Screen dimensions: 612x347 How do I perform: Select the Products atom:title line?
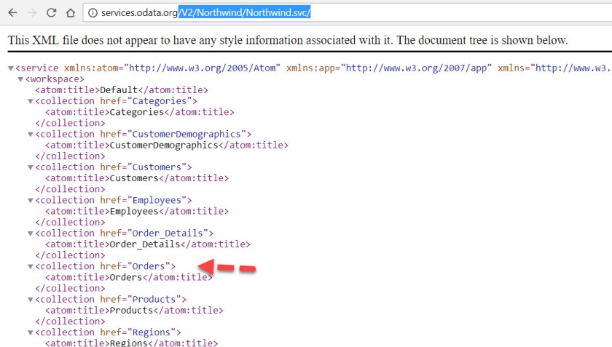point(134,311)
